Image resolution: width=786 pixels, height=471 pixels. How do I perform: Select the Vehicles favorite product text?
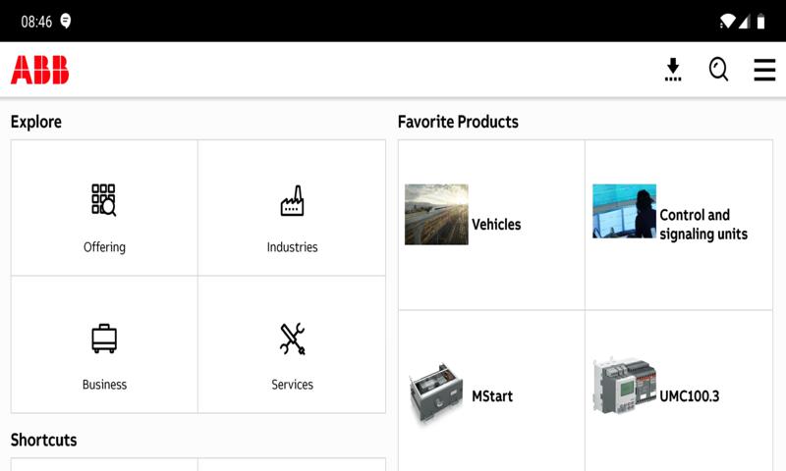[x=496, y=225]
